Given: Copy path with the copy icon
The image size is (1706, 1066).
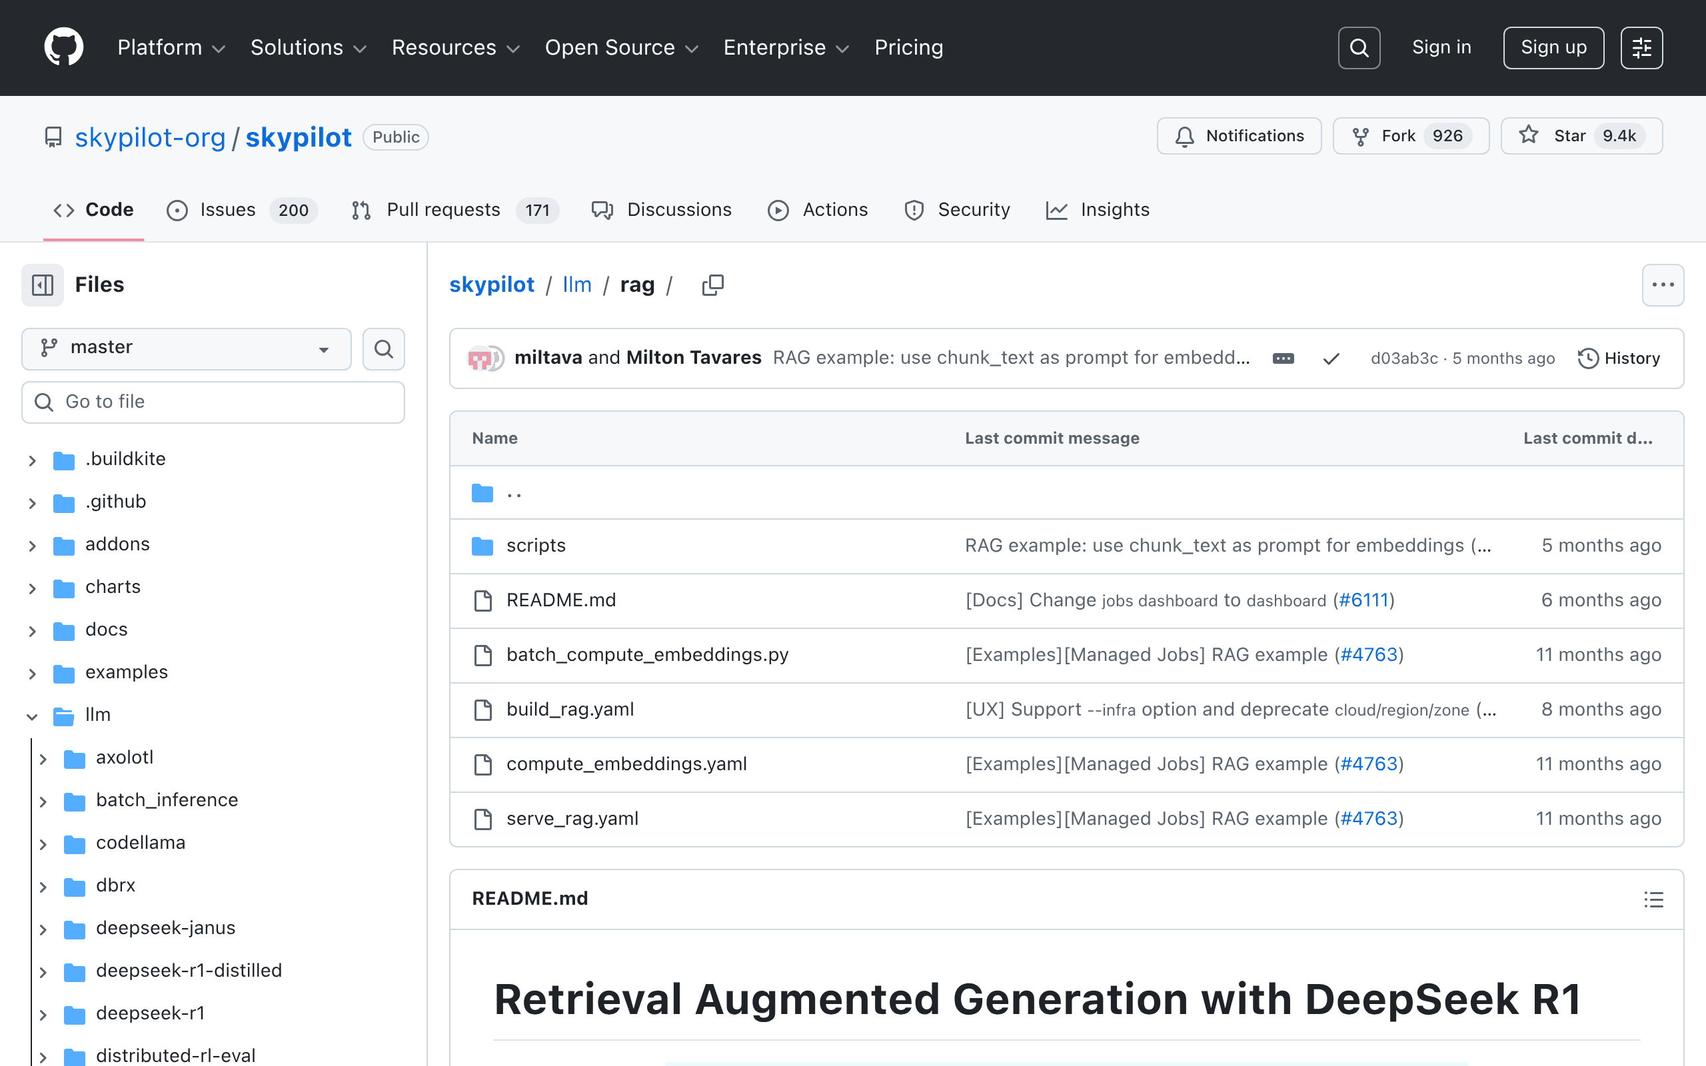Looking at the screenshot, I should coord(712,285).
